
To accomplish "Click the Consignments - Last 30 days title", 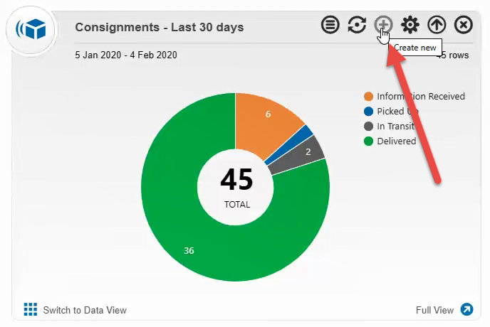I will click(x=160, y=27).
